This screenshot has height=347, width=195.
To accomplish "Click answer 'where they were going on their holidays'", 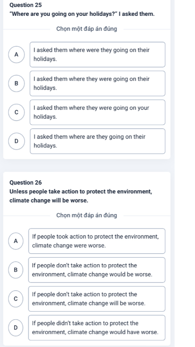I will (97, 83).
